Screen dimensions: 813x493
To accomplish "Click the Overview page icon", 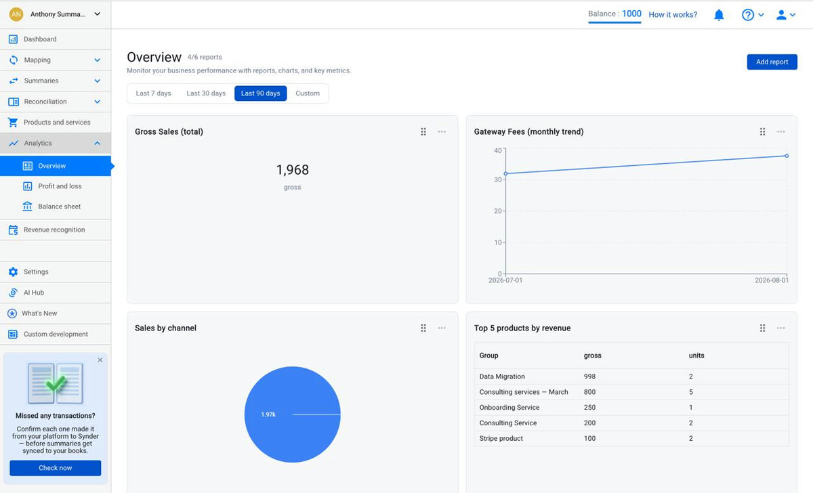I will click(28, 166).
